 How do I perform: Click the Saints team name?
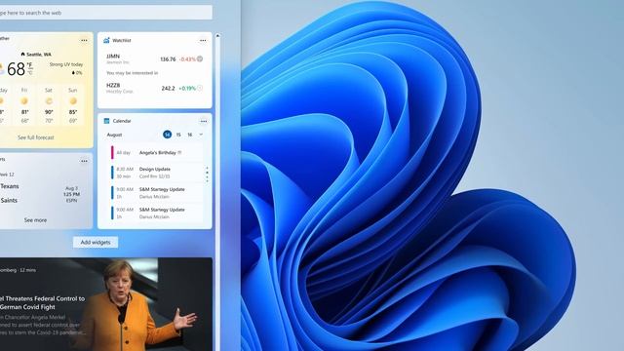(x=9, y=201)
